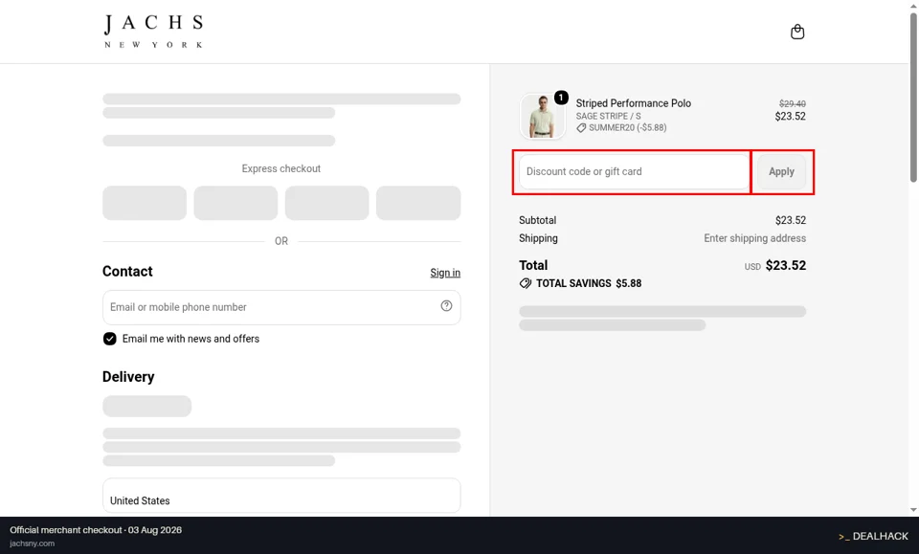Click the item quantity badge on product
Viewport: 919px width, 554px height.
(561, 98)
